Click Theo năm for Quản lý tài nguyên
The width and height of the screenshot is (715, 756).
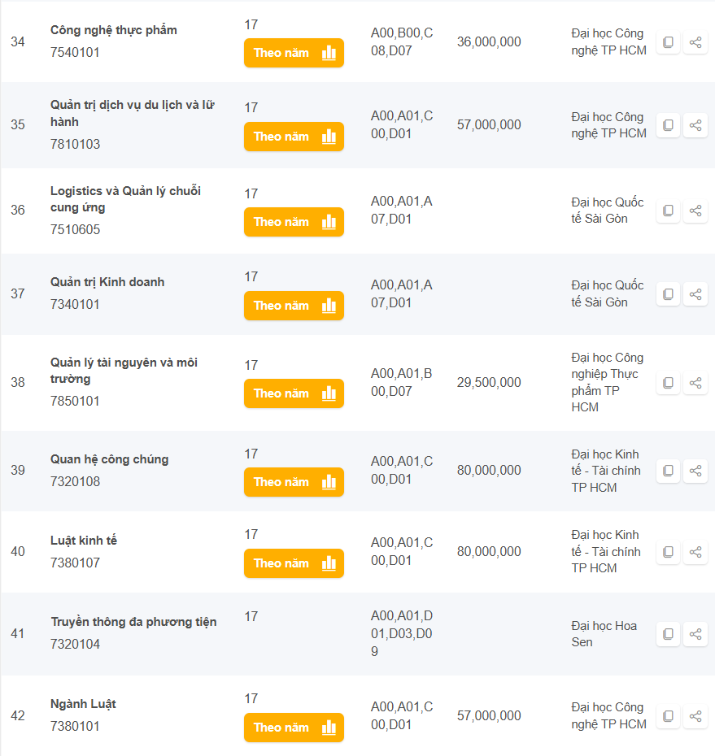294,393
